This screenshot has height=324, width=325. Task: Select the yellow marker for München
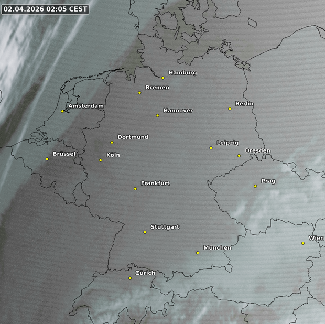[x=198, y=253]
